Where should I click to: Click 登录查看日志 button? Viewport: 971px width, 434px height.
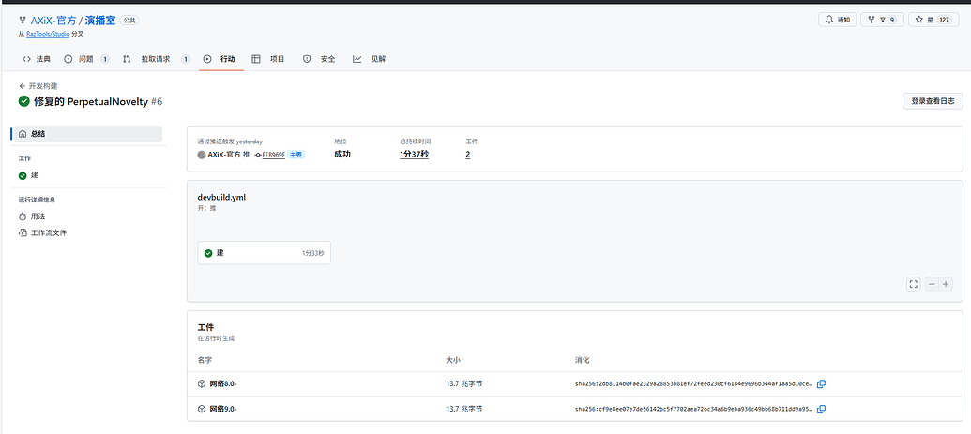[x=932, y=101]
